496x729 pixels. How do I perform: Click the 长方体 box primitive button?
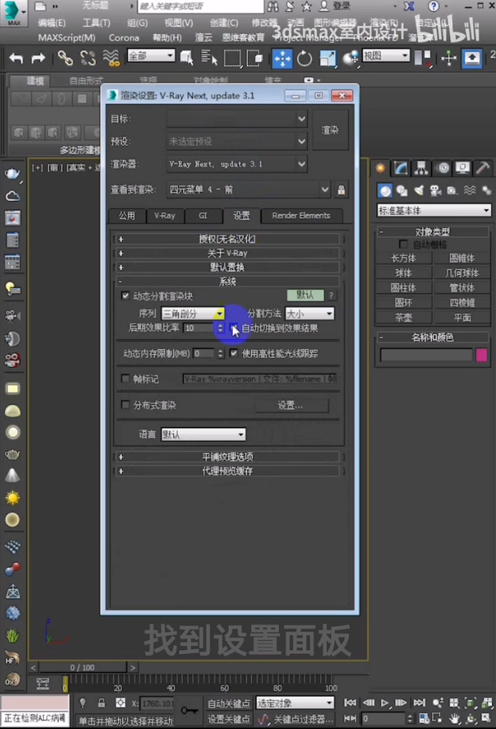coord(403,258)
